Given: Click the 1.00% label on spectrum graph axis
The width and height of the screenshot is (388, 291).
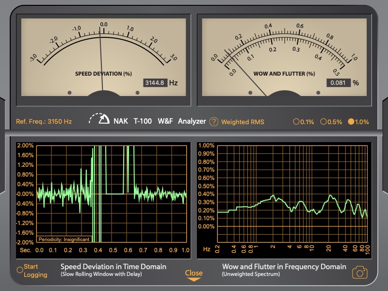Looking at the screenshot, I should (206, 145).
